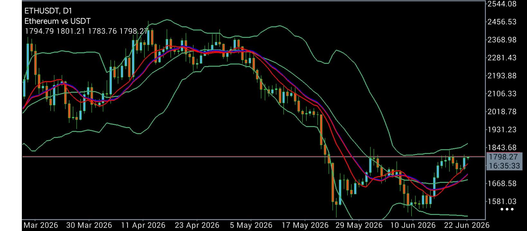Image resolution: width=527 pixels, height=231 pixels.
Task: Open the three-dots more options menu
Action: [507, 210]
